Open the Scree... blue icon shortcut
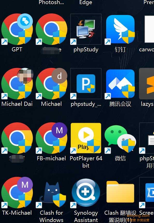Screen dimensions: 154x223 (x=146, y=193)
